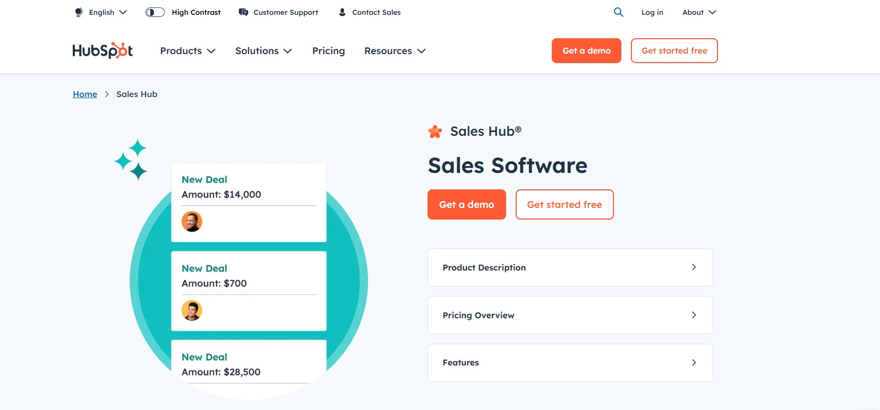880x410 pixels.
Task: Click the orange Sales Hub star icon
Action: pos(435,132)
